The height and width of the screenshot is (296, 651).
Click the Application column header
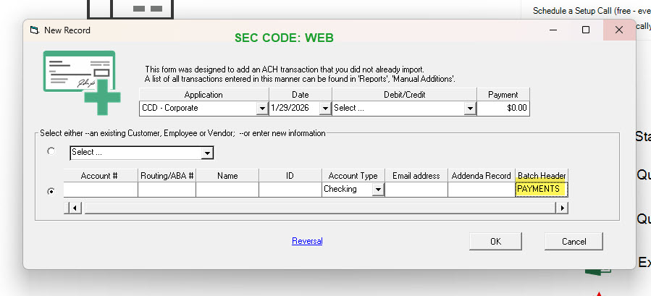203,95
